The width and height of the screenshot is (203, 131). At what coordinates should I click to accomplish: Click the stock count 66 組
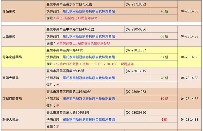(164, 36)
